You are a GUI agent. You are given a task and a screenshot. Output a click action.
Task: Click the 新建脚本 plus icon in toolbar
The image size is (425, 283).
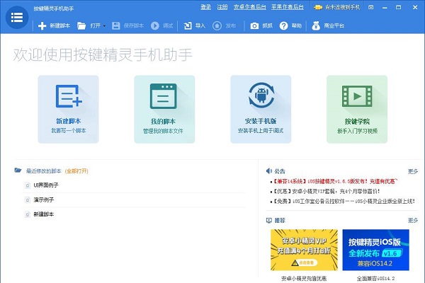42,25
